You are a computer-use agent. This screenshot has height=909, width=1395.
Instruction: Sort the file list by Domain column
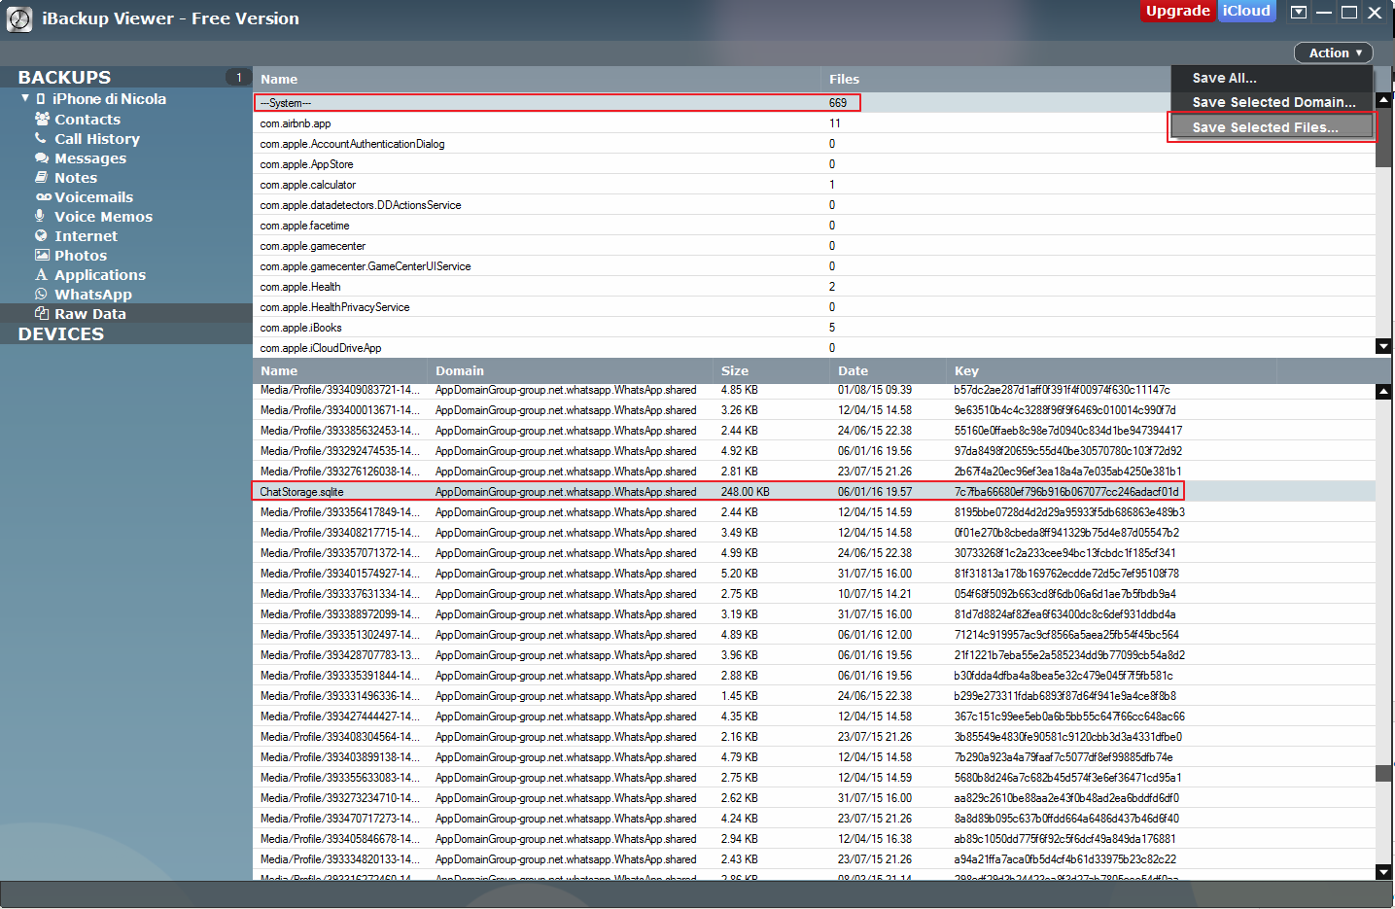[570, 370]
